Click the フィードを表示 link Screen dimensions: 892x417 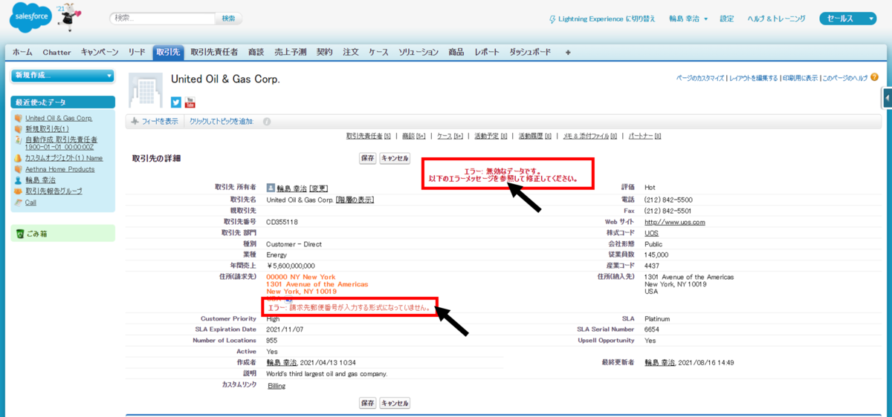(x=160, y=122)
